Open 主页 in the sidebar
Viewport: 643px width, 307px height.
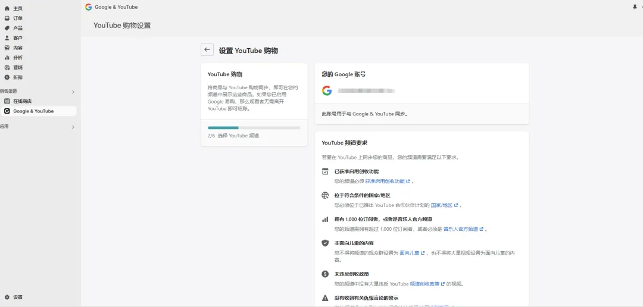[x=18, y=8]
